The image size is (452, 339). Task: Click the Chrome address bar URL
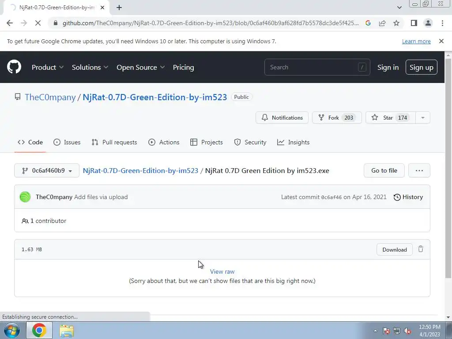pyautogui.click(x=211, y=23)
